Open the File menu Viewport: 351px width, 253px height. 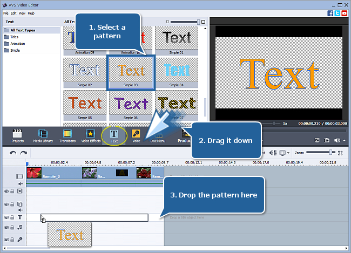pos(6,13)
